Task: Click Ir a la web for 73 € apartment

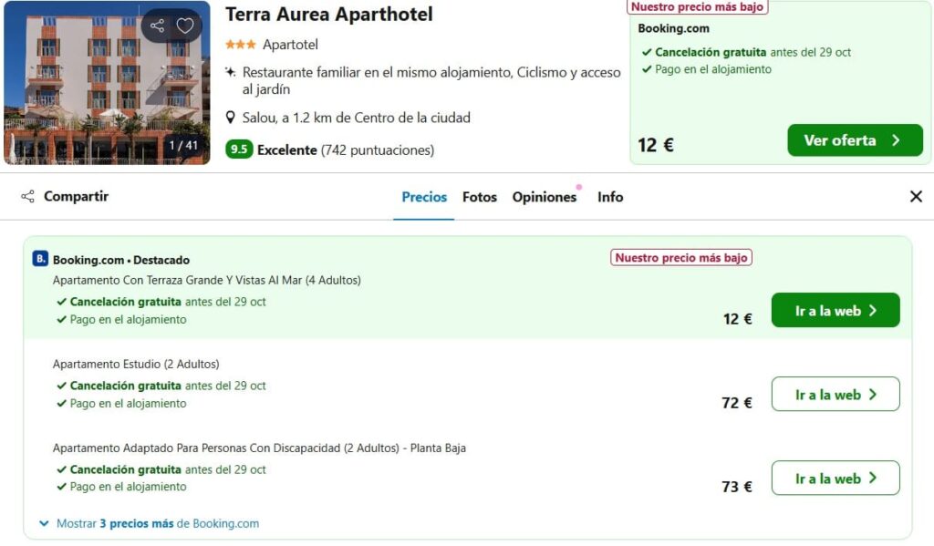Action: tap(835, 479)
